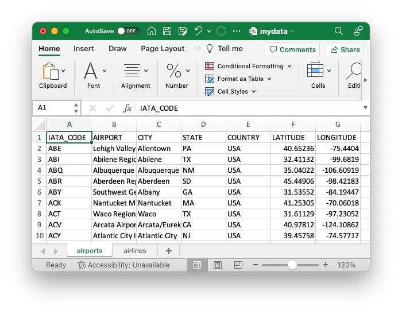
Task: Click the Save icon
Action: (x=167, y=31)
